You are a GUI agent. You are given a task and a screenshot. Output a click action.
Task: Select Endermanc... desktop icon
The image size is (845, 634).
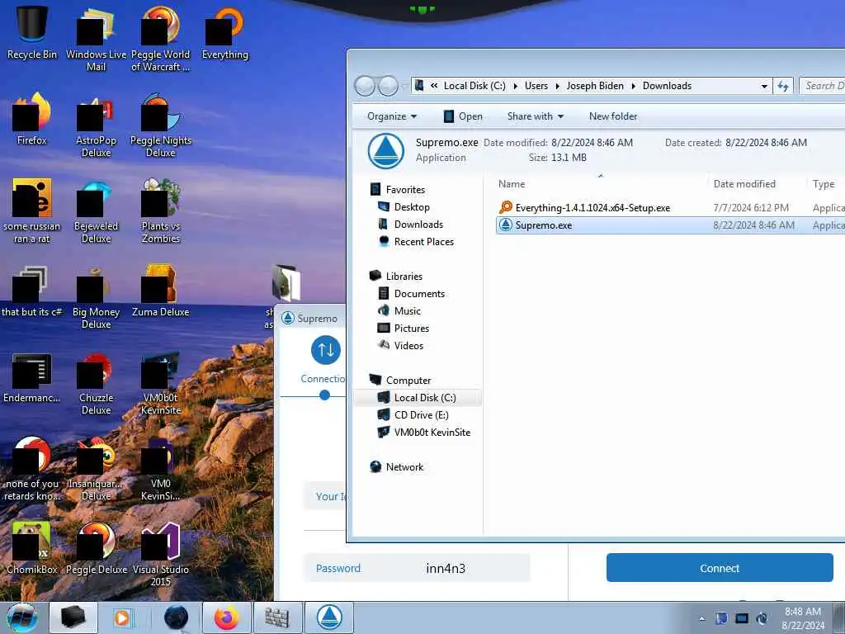click(32, 377)
